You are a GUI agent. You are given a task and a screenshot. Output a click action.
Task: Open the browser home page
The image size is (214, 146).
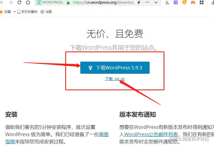pyautogui.click(x=28, y=2)
